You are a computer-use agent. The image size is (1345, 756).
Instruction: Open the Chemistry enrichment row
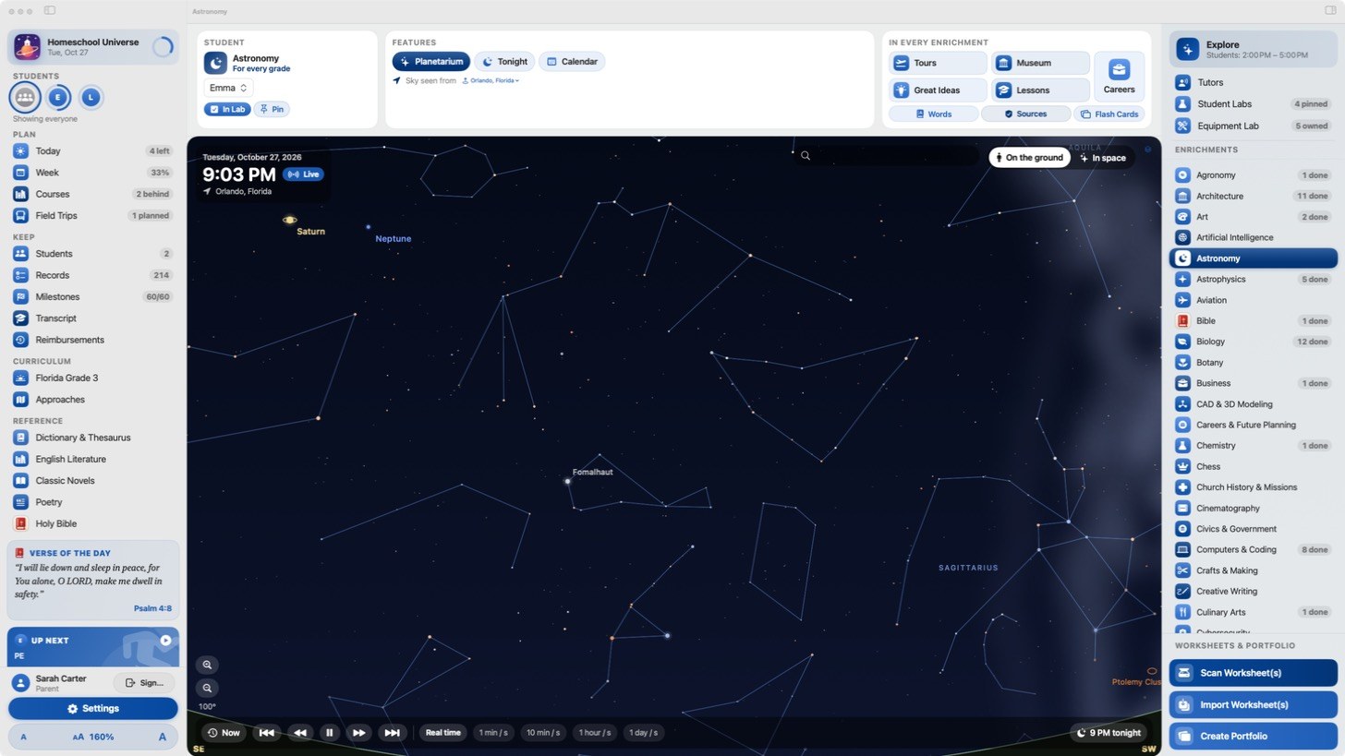[1253, 446]
